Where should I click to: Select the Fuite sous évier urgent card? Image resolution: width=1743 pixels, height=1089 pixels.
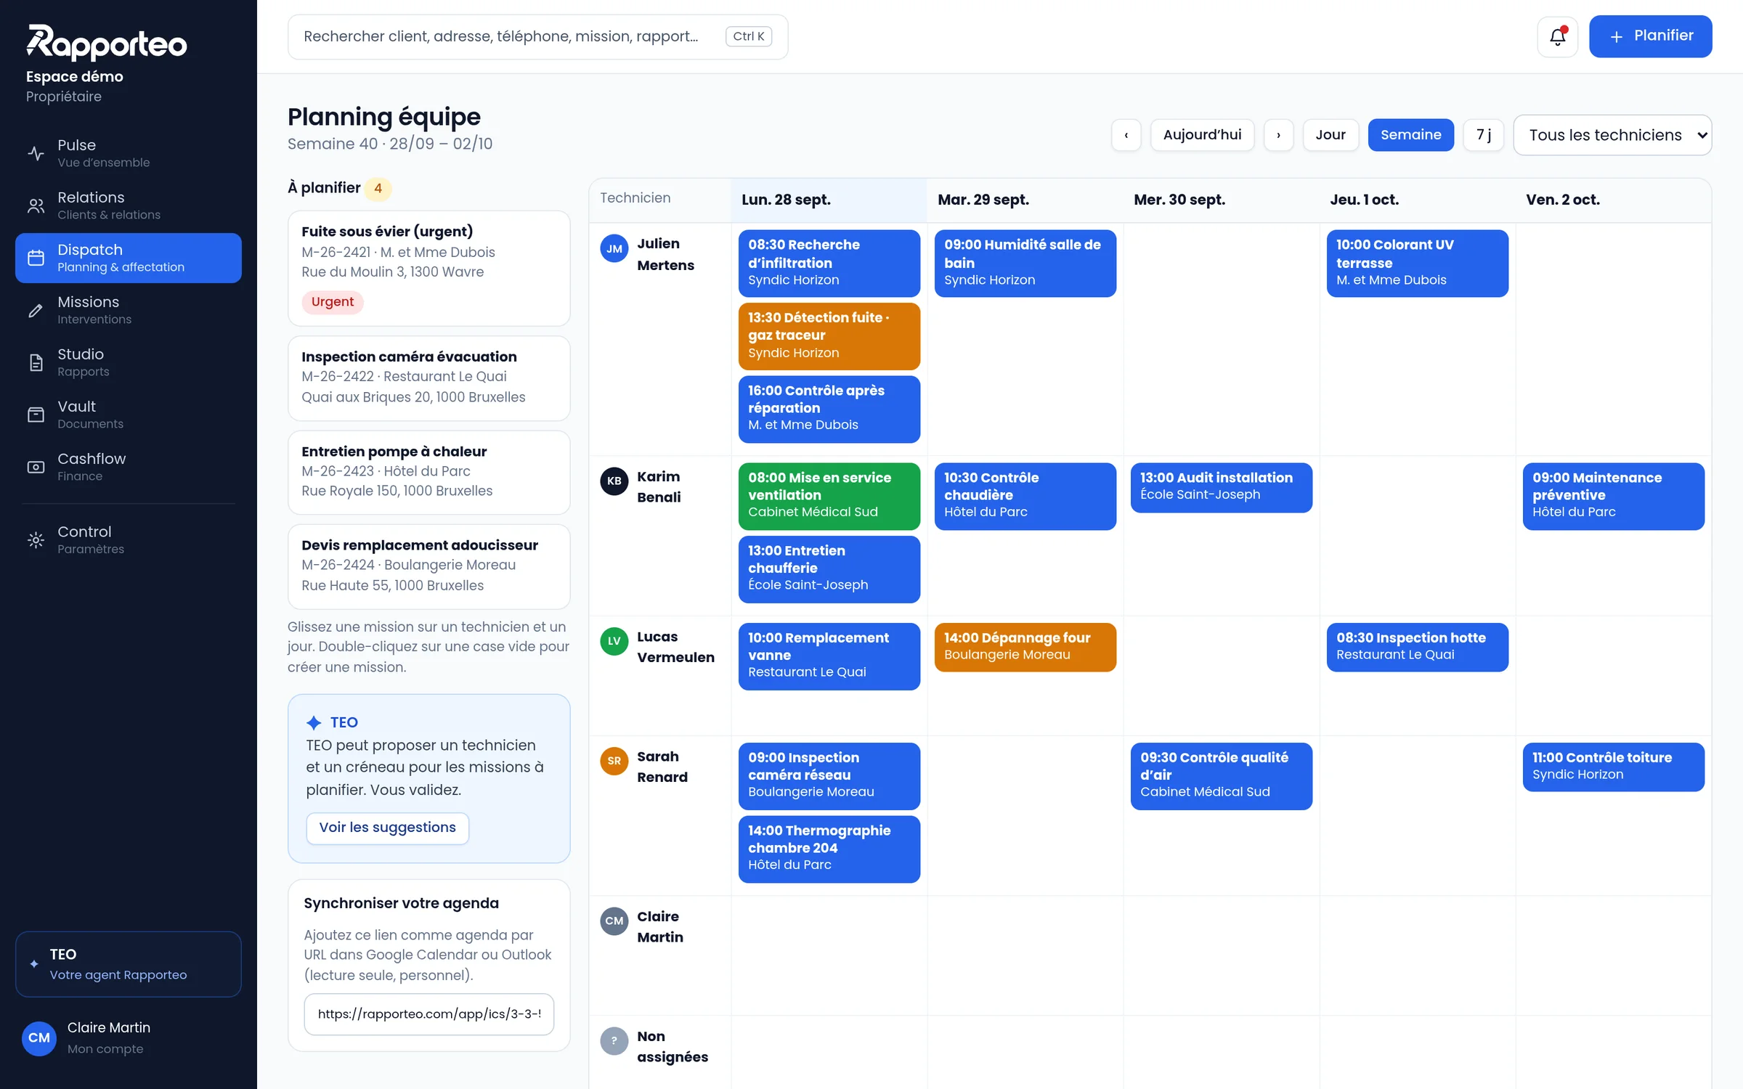tap(428, 269)
